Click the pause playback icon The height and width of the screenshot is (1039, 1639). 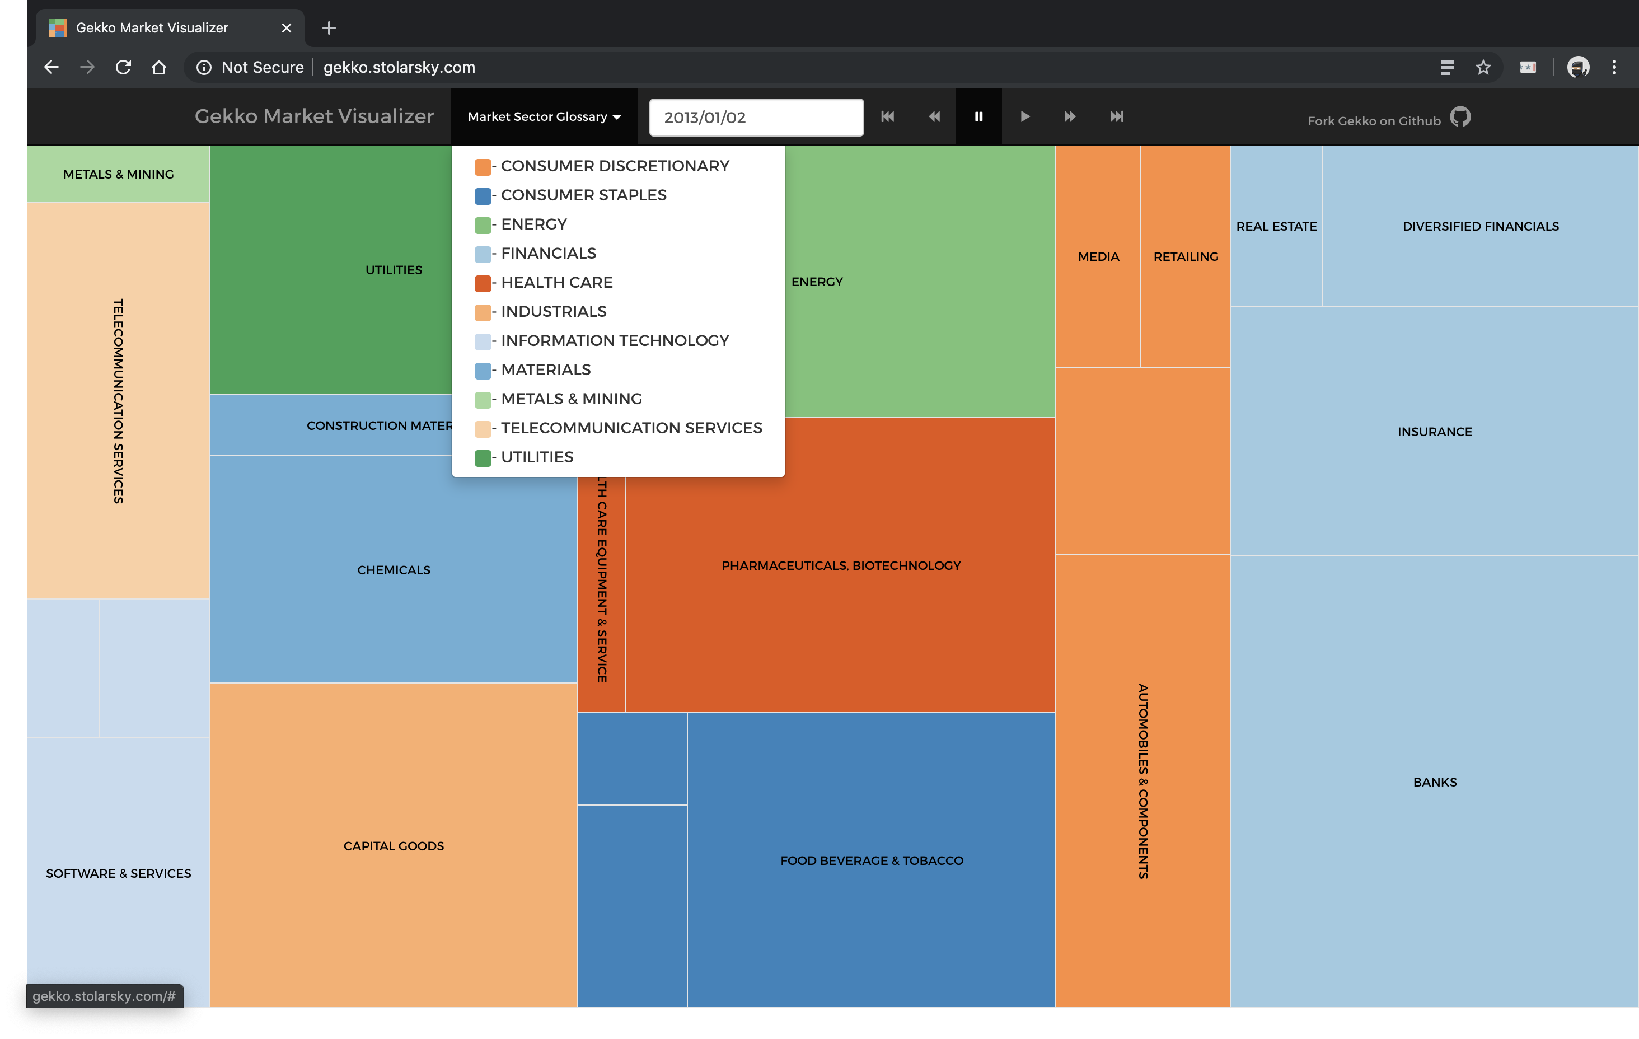click(978, 116)
